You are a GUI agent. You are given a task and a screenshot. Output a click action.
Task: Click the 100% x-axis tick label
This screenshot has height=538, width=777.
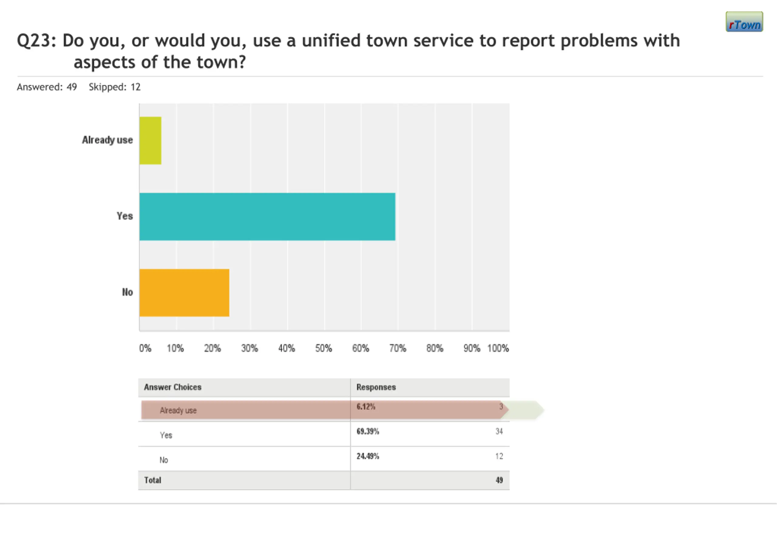point(498,348)
